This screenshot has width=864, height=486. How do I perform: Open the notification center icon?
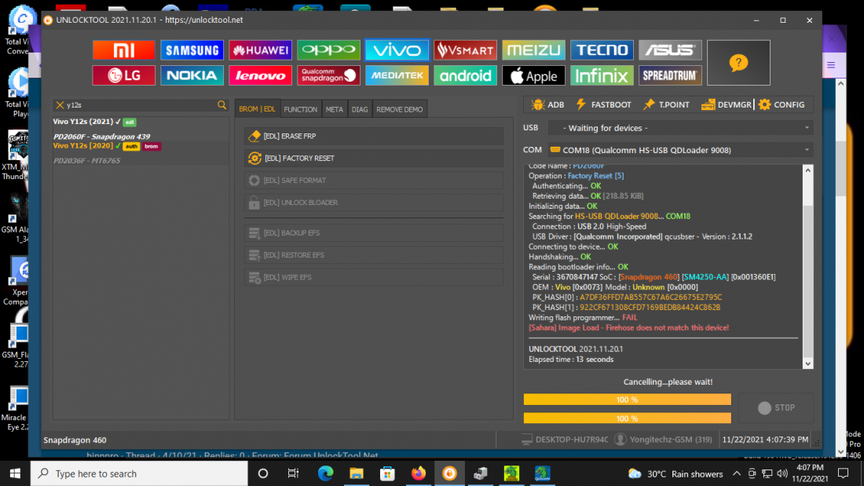click(x=843, y=473)
